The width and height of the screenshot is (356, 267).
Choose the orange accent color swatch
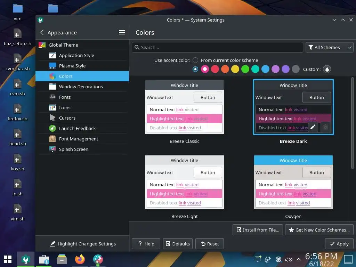225,69
